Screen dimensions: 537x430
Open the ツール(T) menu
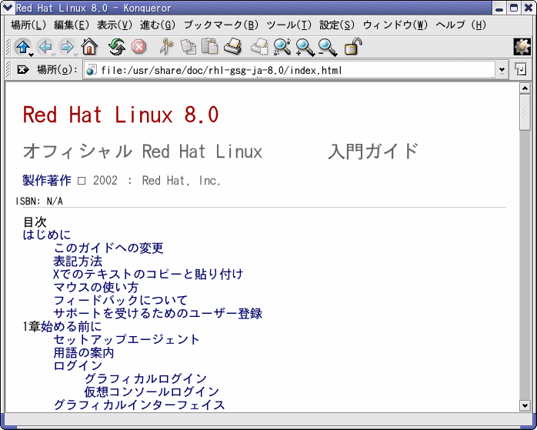point(289,25)
